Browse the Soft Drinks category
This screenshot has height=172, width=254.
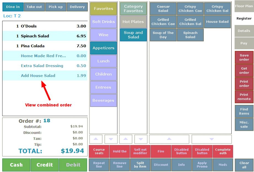click(103, 21)
